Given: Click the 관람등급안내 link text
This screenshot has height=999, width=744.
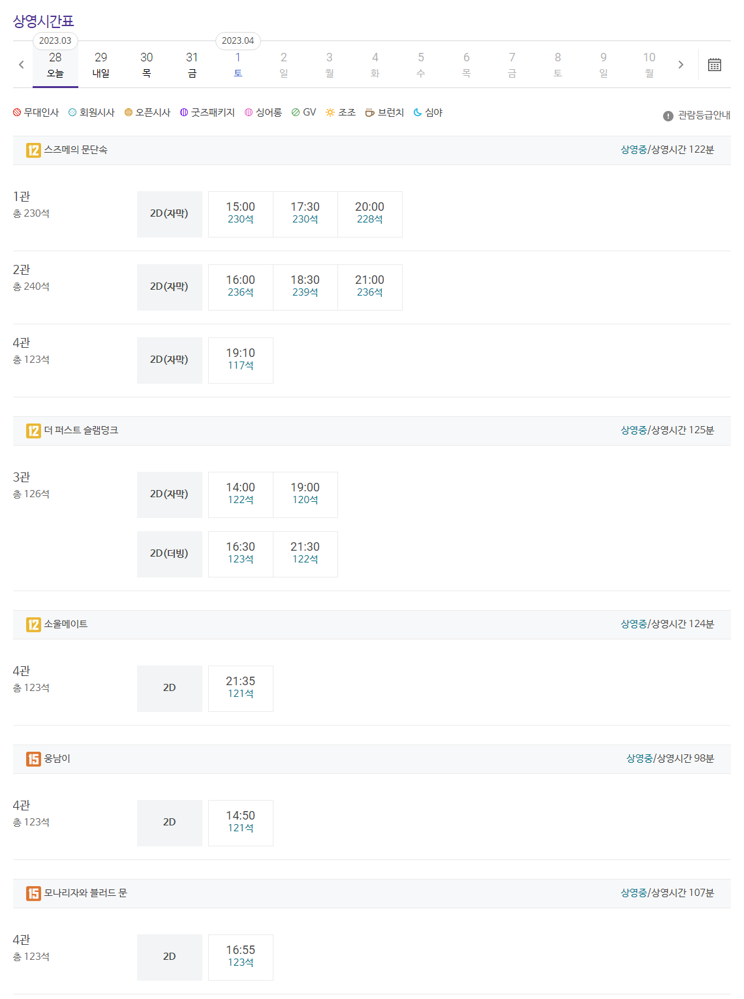Looking at the screenshot, I should [x=704, y=115].
